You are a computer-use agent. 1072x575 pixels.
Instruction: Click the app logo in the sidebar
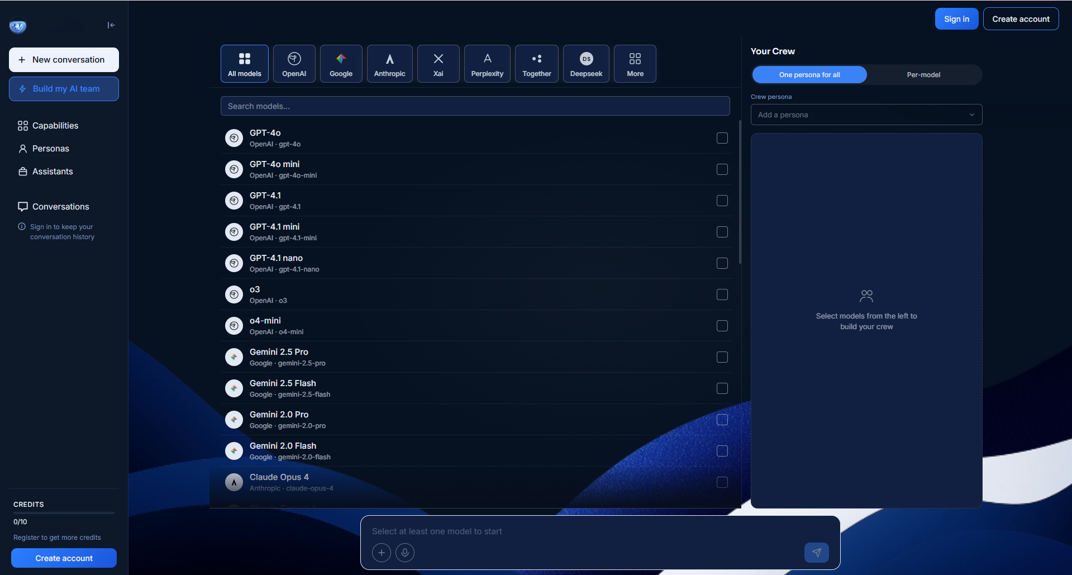pyautogui.click(x=18, y=26)
